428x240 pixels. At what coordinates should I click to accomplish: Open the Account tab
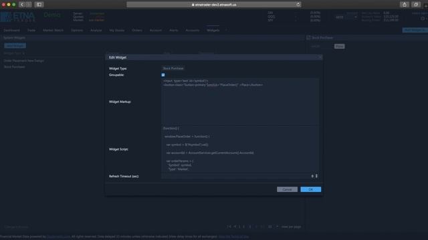[156, 30]
